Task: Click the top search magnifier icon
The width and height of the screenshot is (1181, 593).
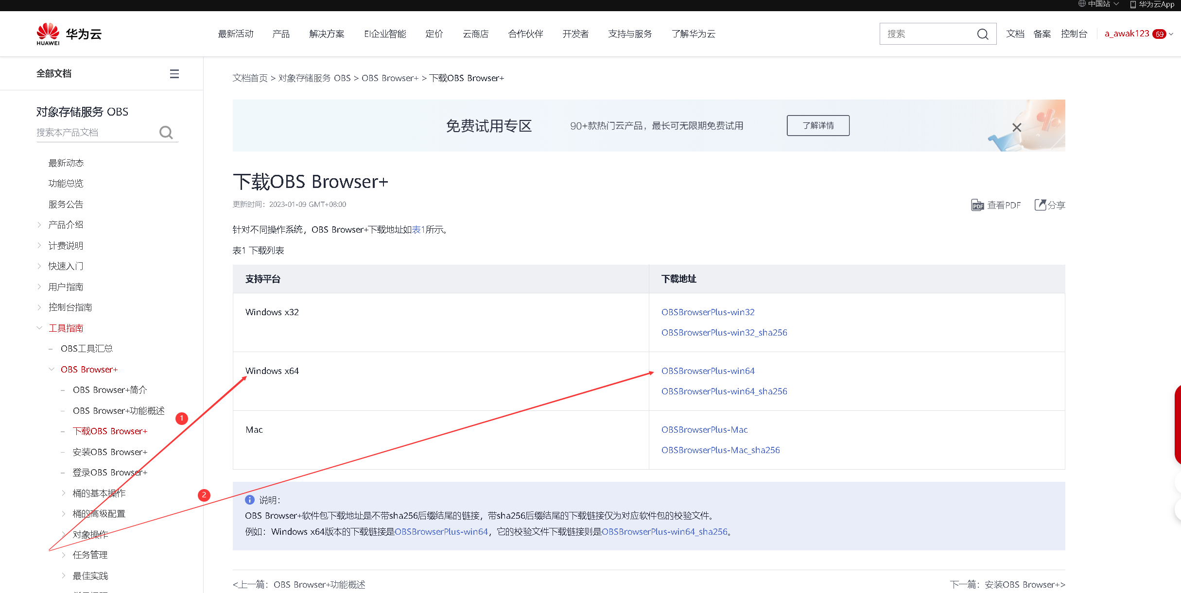Action: (982, 34)
